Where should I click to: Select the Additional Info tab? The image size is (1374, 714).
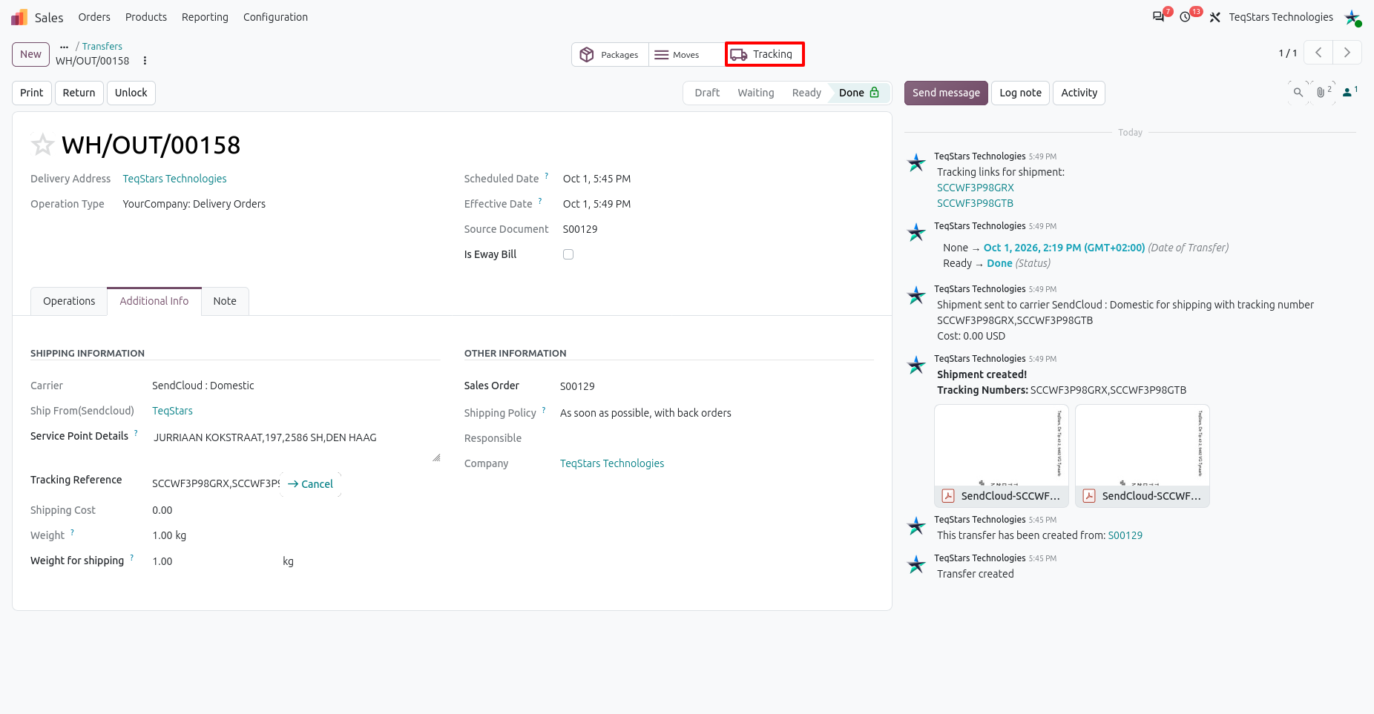[x=154, y=301]
